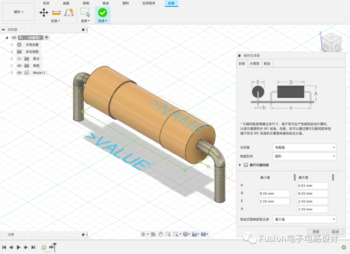This screenshot has height=254, width=350.
Task: Select the Zoom magnifier tool
Action: point(168,234)
